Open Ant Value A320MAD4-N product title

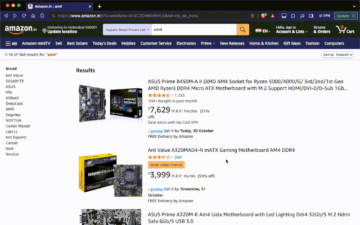pyautogui.click(x=221, y=150)
